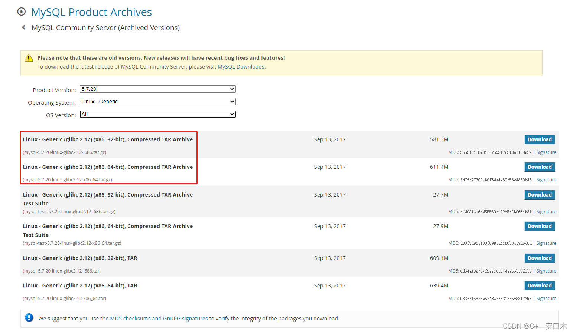Click the 64-bit Compressed TAR Archive title
This screenshot has height=333, width=573.
[108, 167]
